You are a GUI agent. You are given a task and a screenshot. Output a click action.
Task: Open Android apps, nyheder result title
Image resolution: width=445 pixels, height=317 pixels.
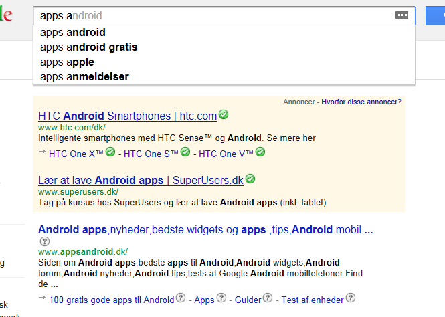tap(205, 229)
